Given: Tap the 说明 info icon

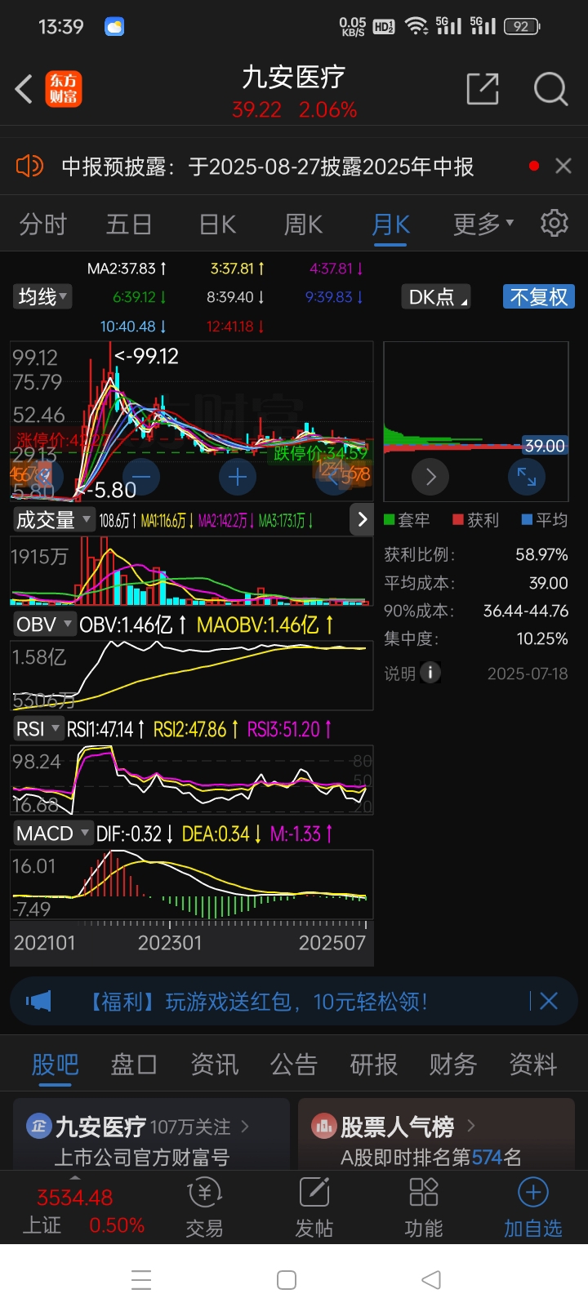Looking at the screenshot, I should click(430, 673).
